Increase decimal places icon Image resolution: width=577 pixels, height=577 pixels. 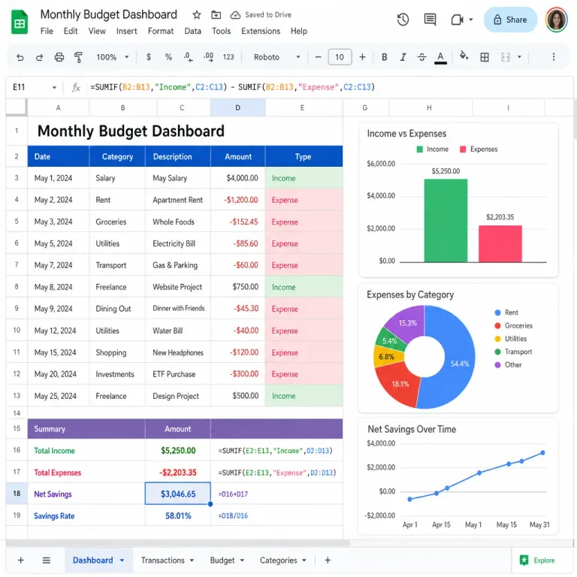(208, 57)
